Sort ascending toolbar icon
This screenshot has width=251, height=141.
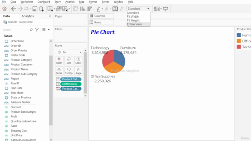83,9
